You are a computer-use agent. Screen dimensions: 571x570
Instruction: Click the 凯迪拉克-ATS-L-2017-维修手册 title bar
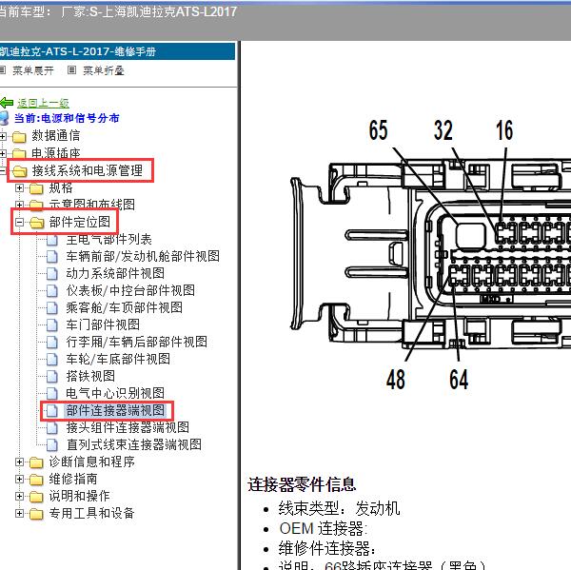click(x=117, y=51)
